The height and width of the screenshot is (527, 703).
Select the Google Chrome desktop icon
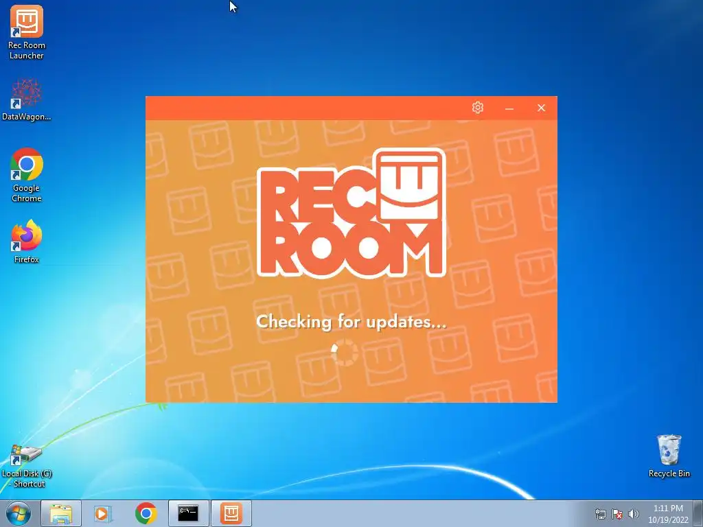tap(27, 175)
